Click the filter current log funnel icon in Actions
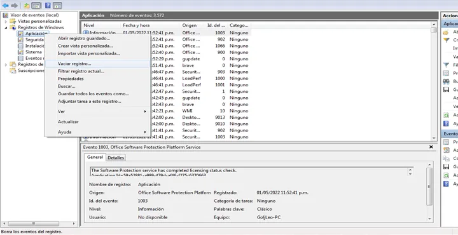Viewport: 458px width, 235px height. pos(446,65)
